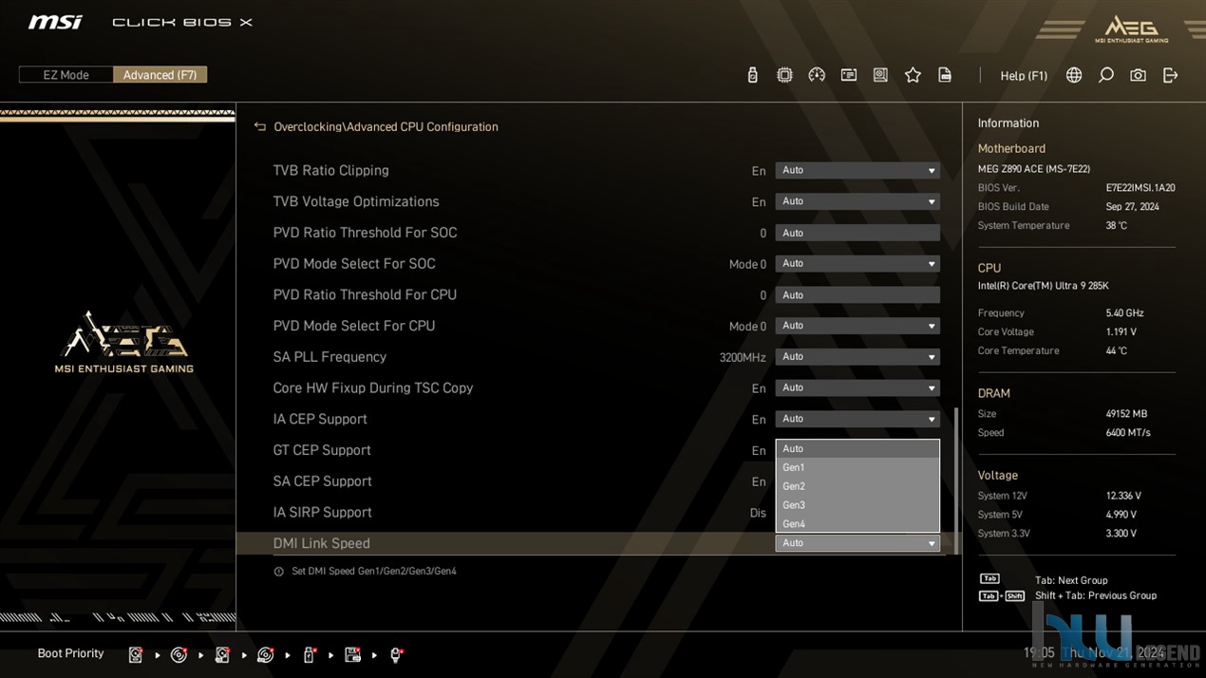Open the M-Flash USB drive icon

(752, 75)
